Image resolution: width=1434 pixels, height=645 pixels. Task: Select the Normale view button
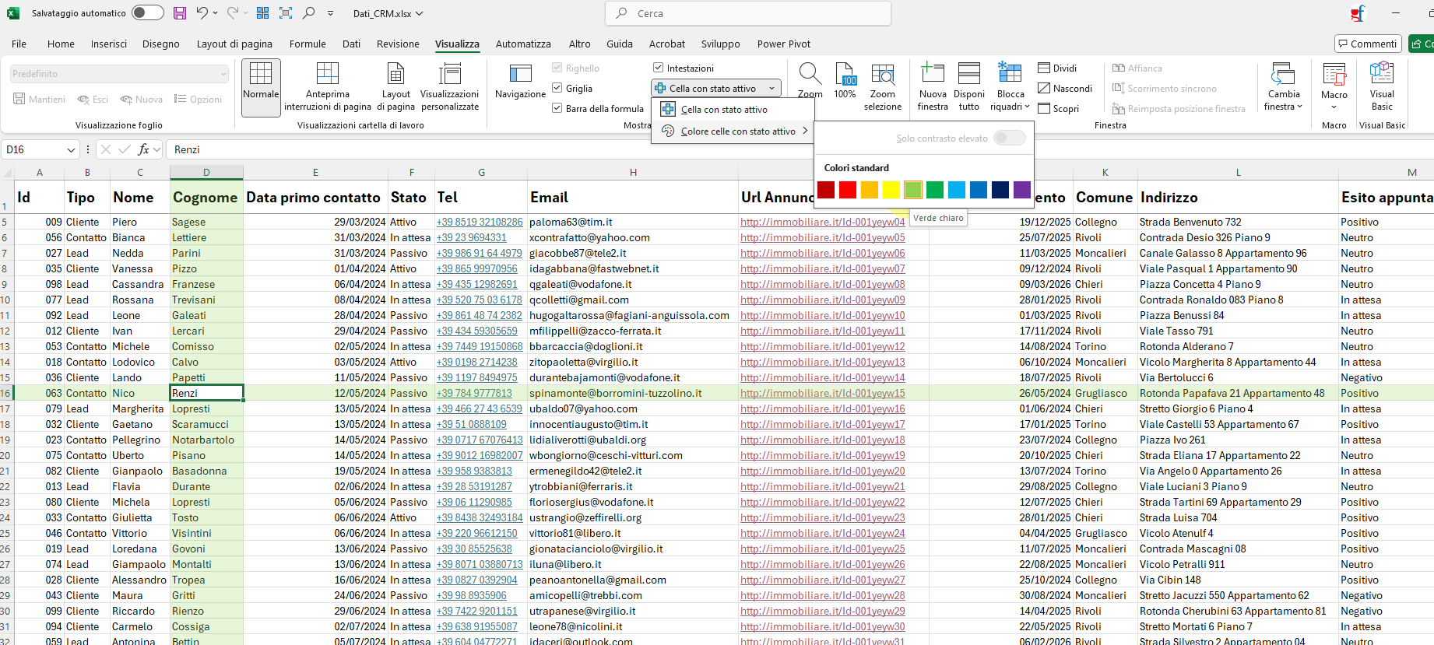click(x=261, y=87)
